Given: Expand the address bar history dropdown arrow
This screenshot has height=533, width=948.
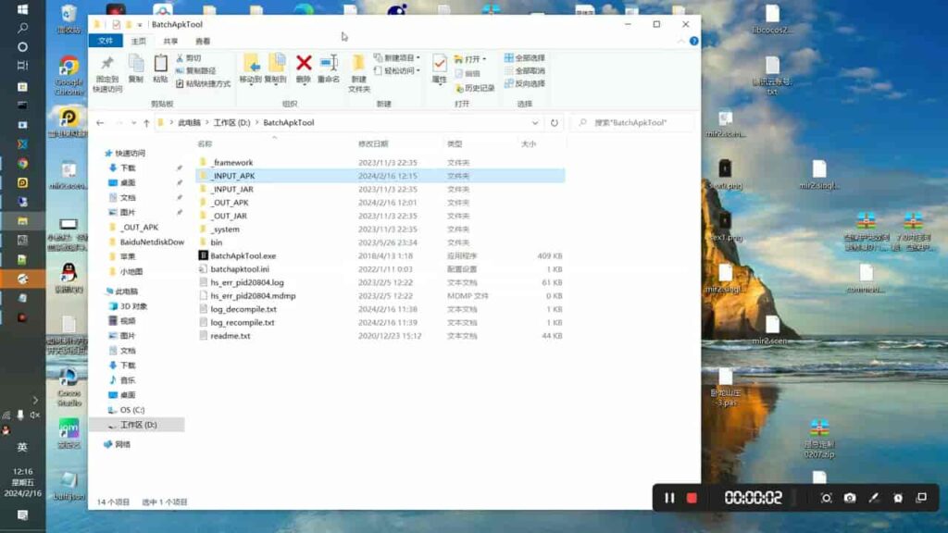Looking at the screenshot, I should tap(536, 122).
